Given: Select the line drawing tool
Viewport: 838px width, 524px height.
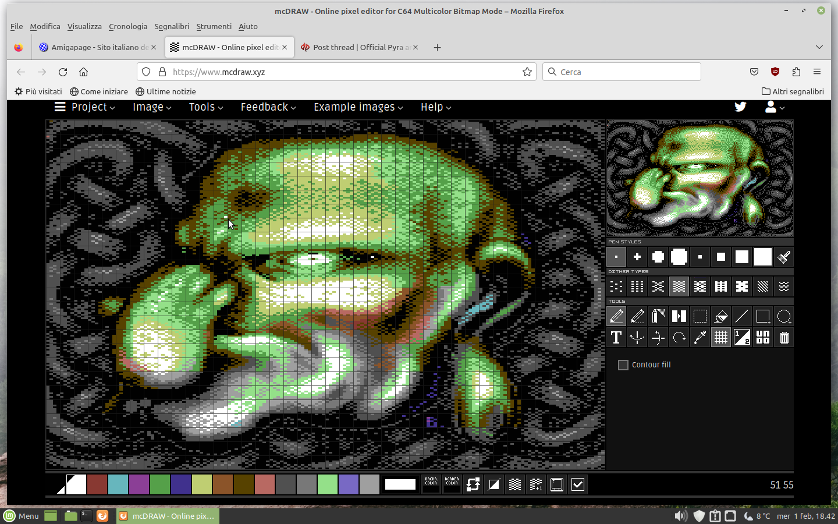Looking at the screenshot, I should [x=742, y=316].
